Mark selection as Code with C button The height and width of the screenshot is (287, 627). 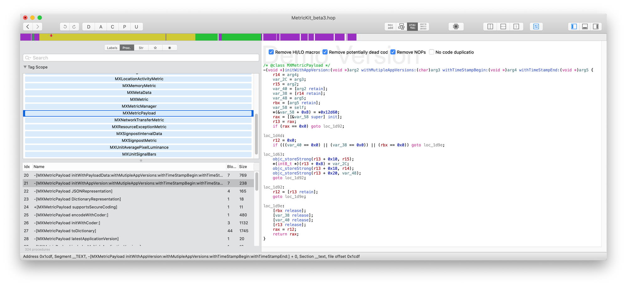click(113, 27)
